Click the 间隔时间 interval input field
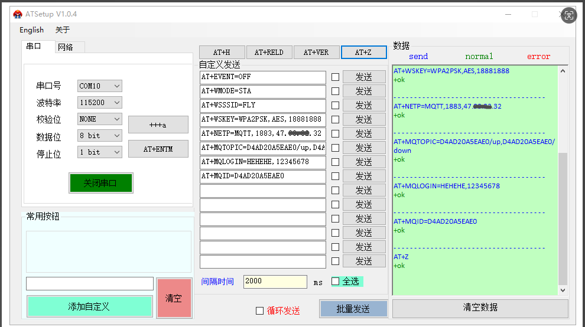The image size is (585, 327). coord(275,282)
